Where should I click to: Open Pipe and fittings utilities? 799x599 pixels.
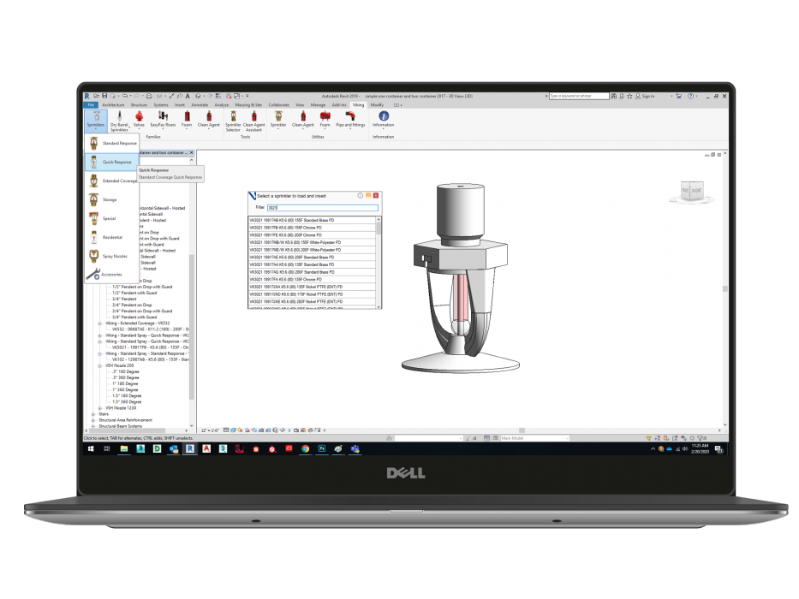click(x=350, y=120)
